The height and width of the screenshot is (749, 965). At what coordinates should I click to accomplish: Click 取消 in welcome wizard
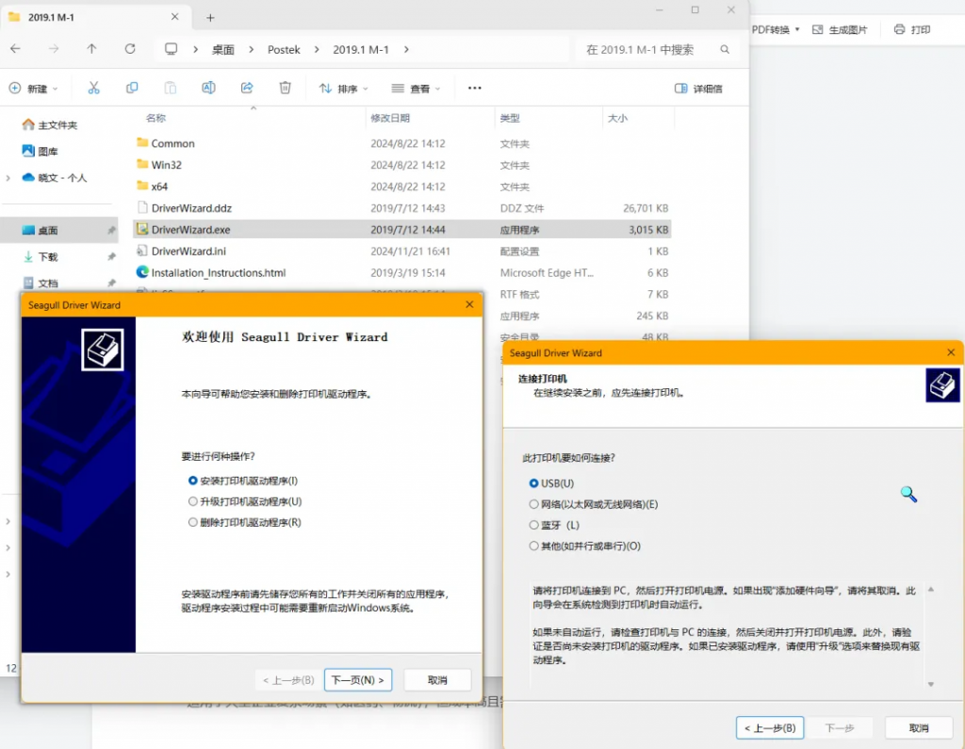437,680
